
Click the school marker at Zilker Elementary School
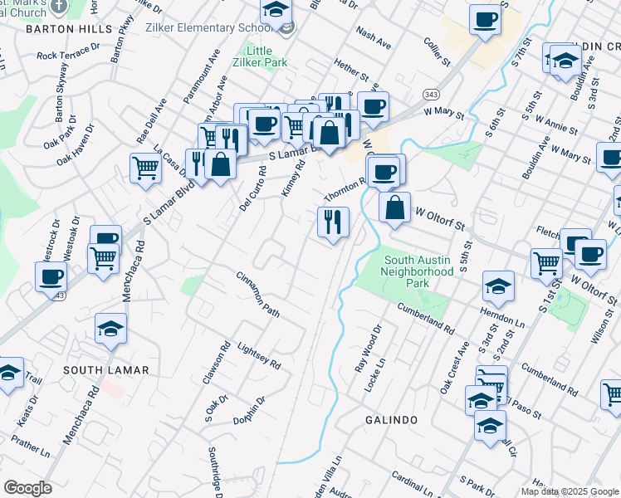[x=276, y=14]
